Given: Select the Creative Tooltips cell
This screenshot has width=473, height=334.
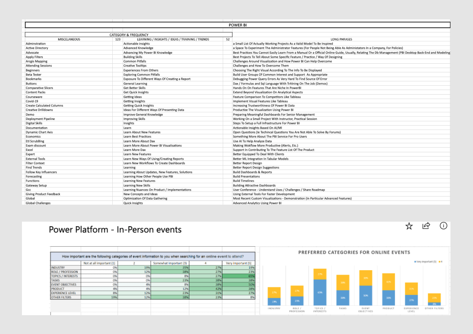Looking at the screenshot, I should pyautogui.click(x=173, y=66).
